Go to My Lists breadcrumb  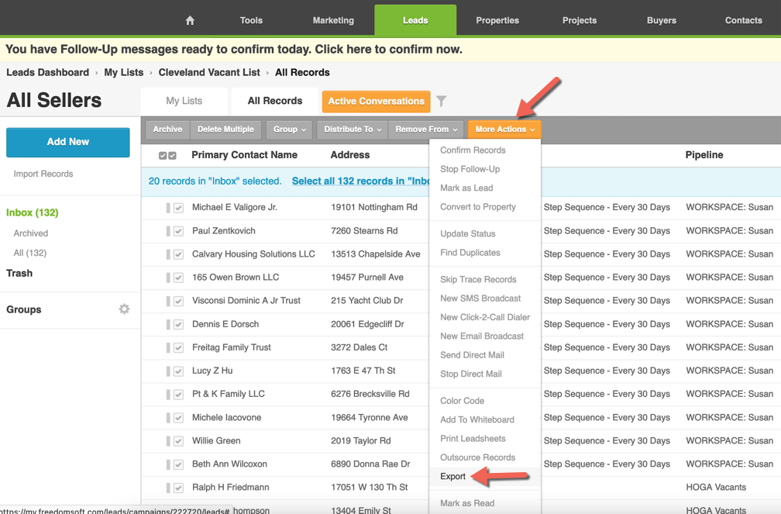click(123, 73)
